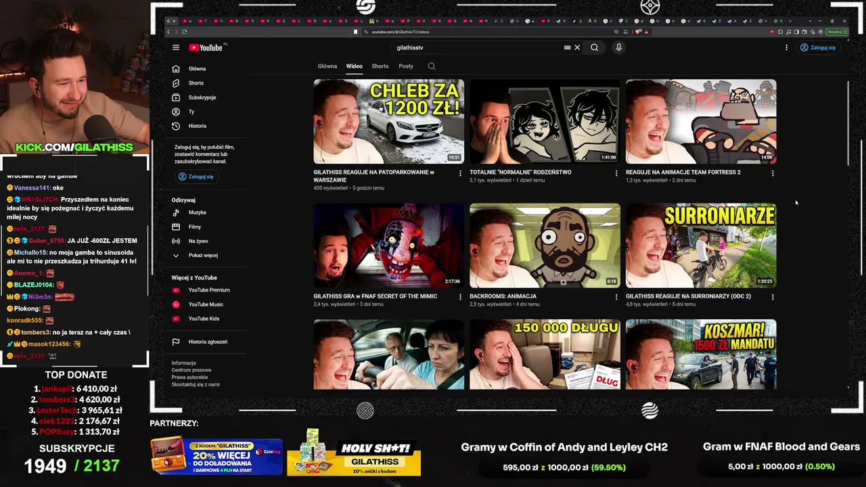Open the YouTube hamburger guide menu
Image resolution: width=866 pixels, height=487 pixels.
tap(176, 47)
